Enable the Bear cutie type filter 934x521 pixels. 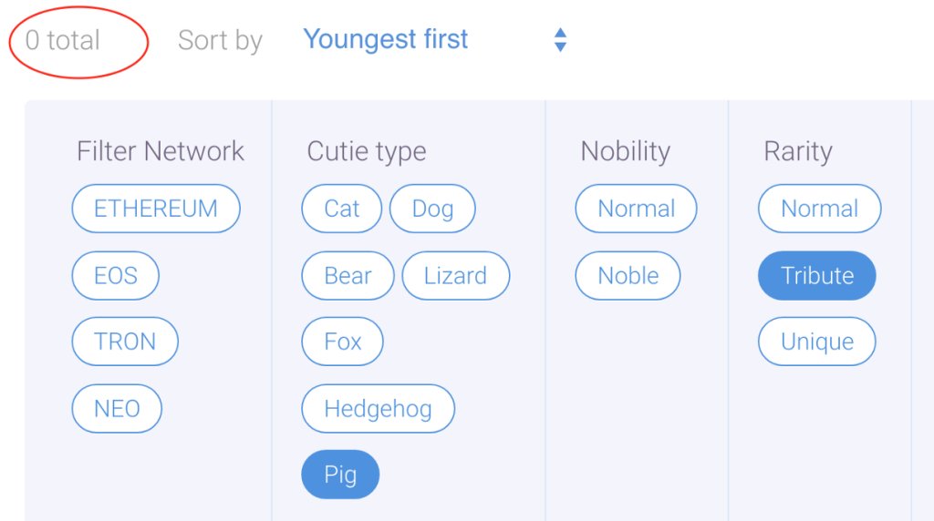pos(348,275)
